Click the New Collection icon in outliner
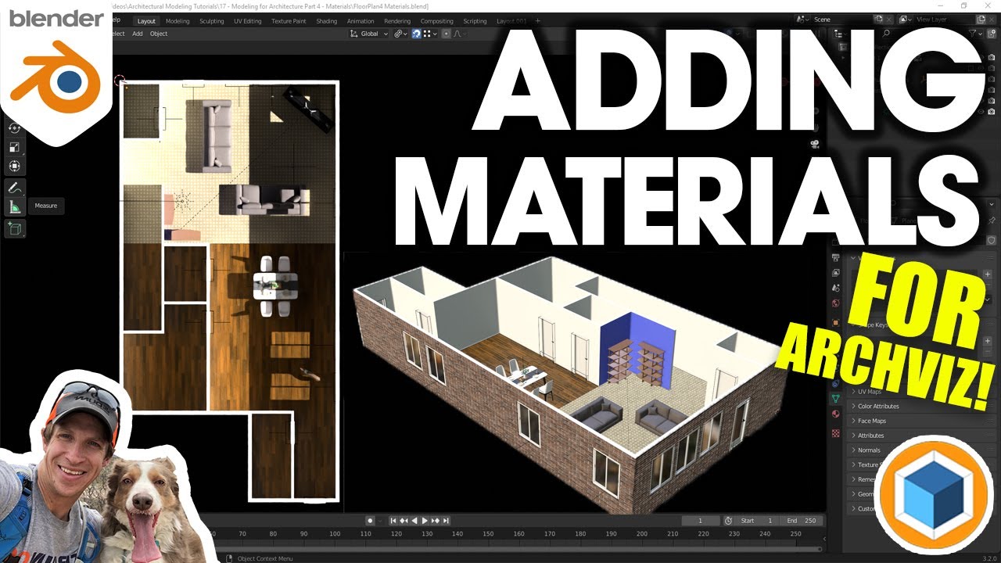This screenshot has height=563, width=1001. [992, 34]
